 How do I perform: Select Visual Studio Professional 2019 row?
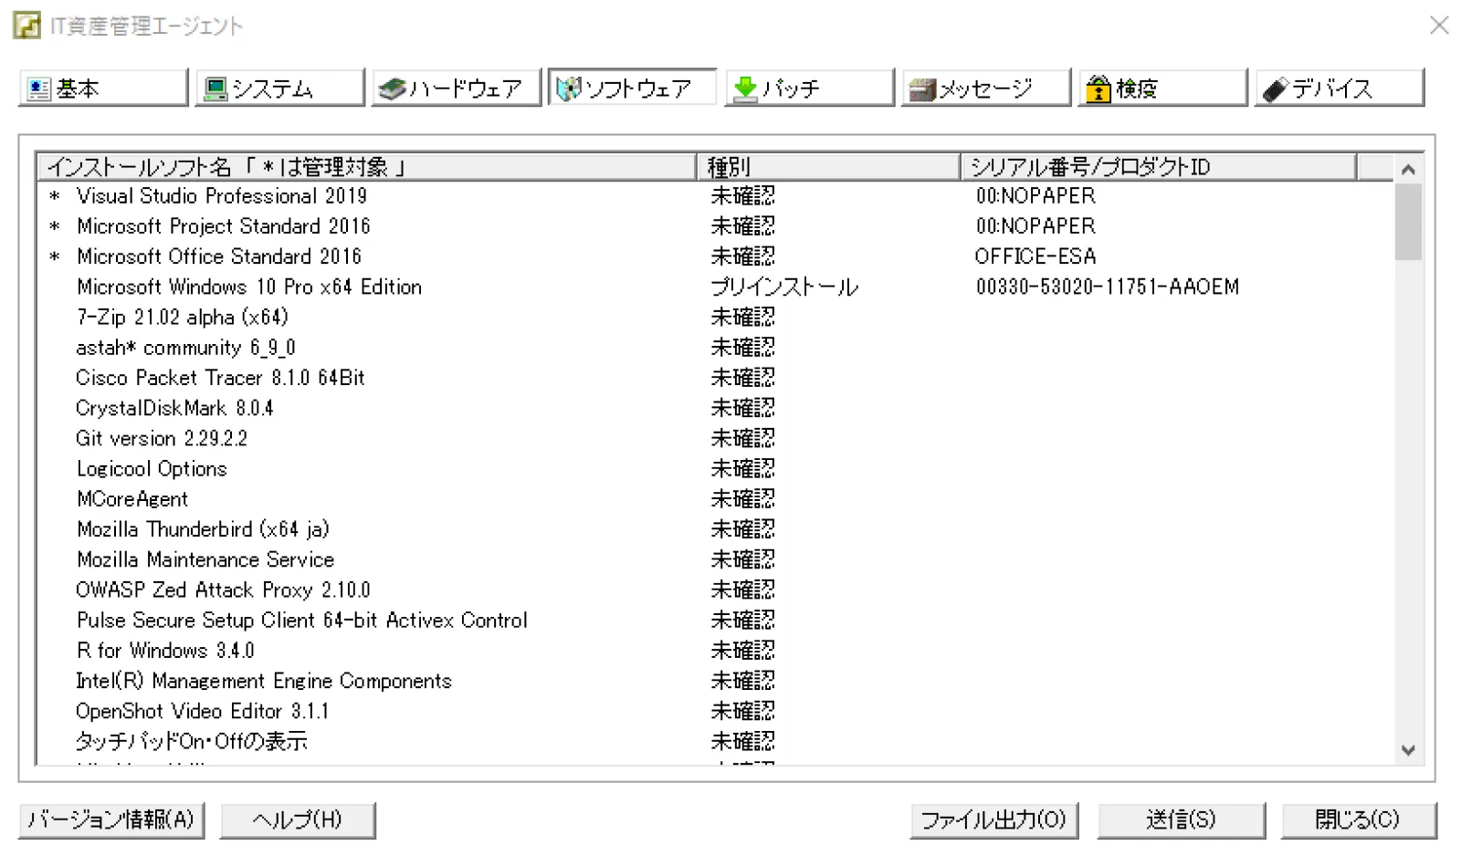click(716, 196)
